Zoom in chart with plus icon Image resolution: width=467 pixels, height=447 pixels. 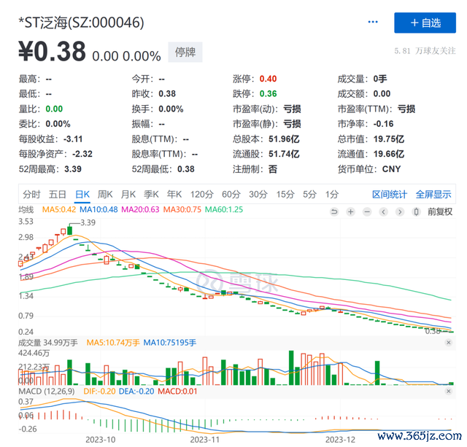point(351,212)
